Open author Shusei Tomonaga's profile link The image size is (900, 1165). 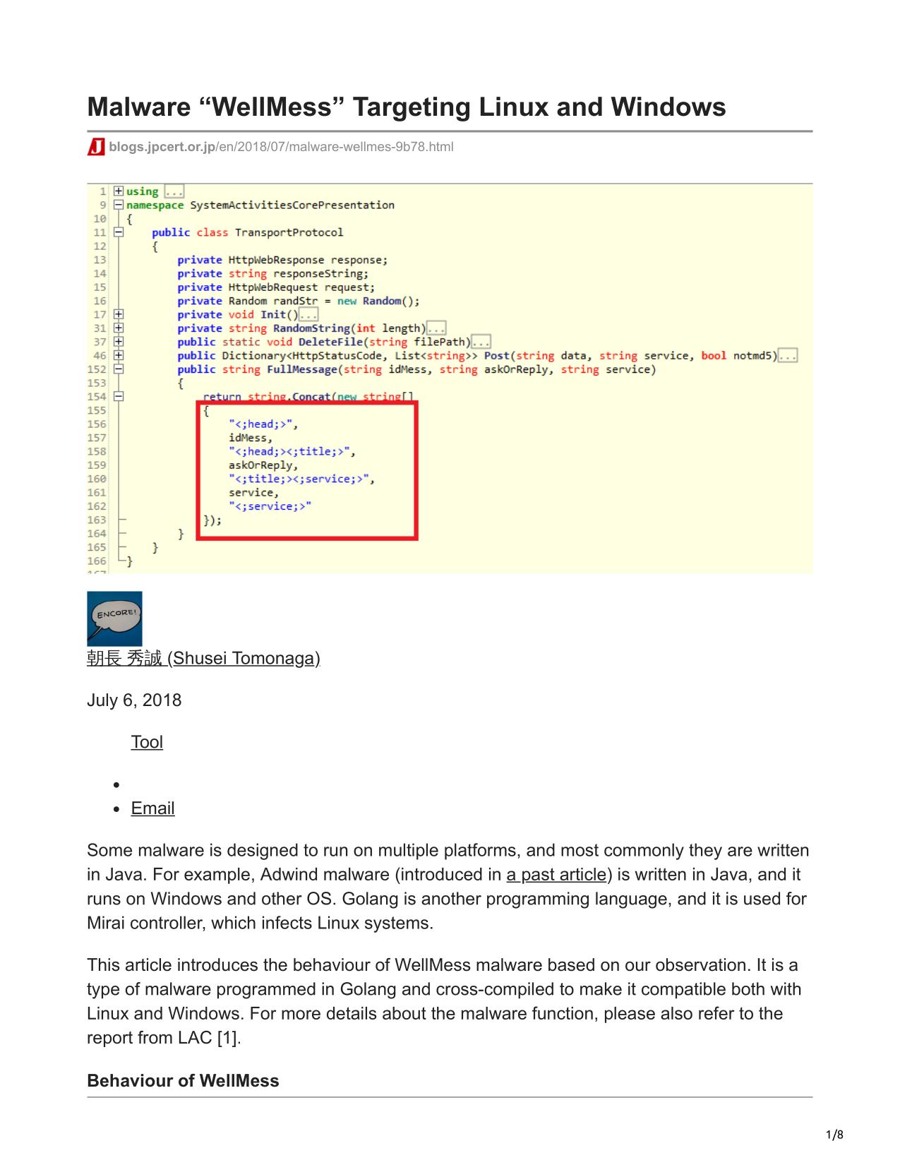point(203,658)
